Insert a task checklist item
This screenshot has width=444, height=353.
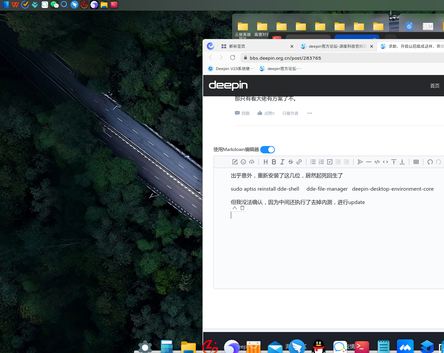click(330, 162)
